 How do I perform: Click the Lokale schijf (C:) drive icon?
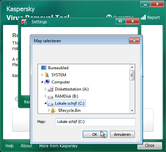coord(50,104)
